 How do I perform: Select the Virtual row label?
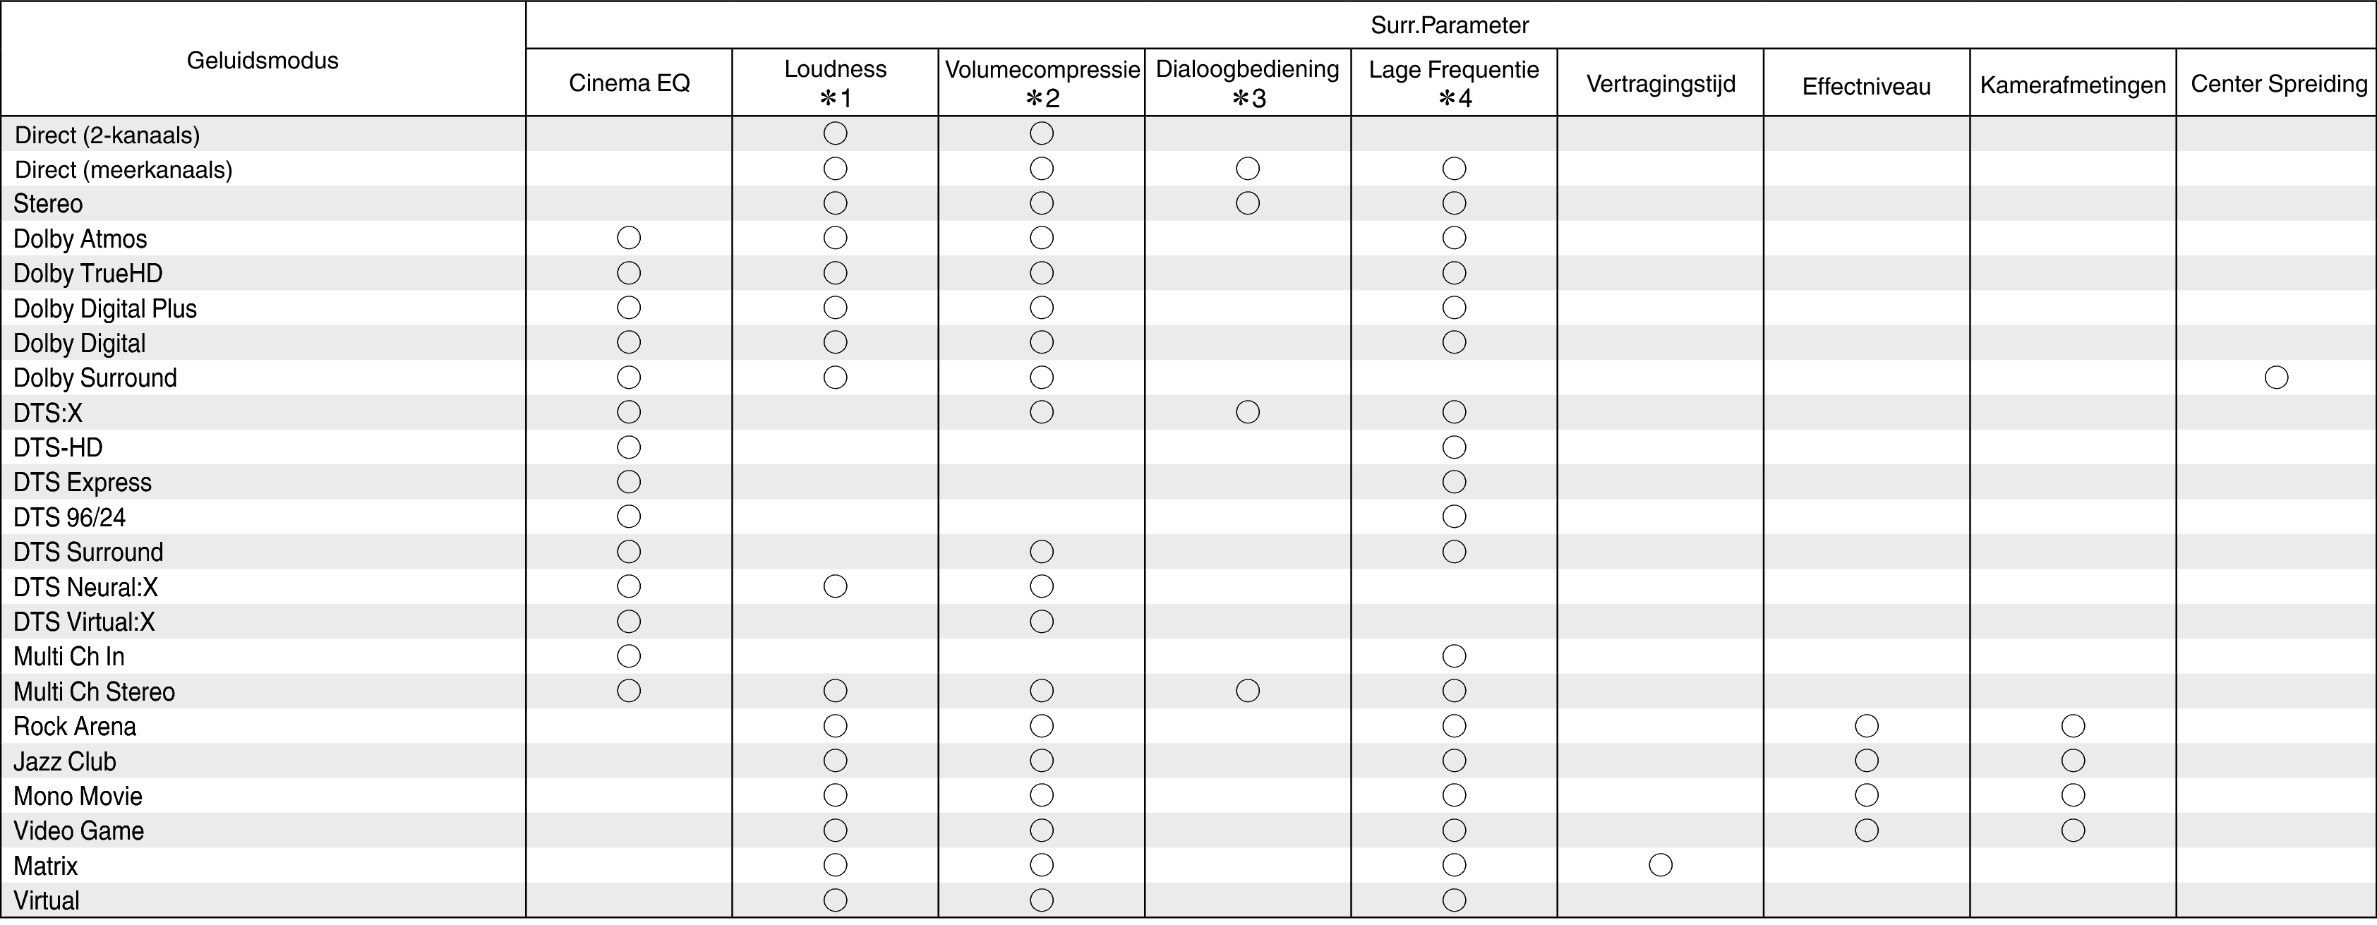[46, 900]
